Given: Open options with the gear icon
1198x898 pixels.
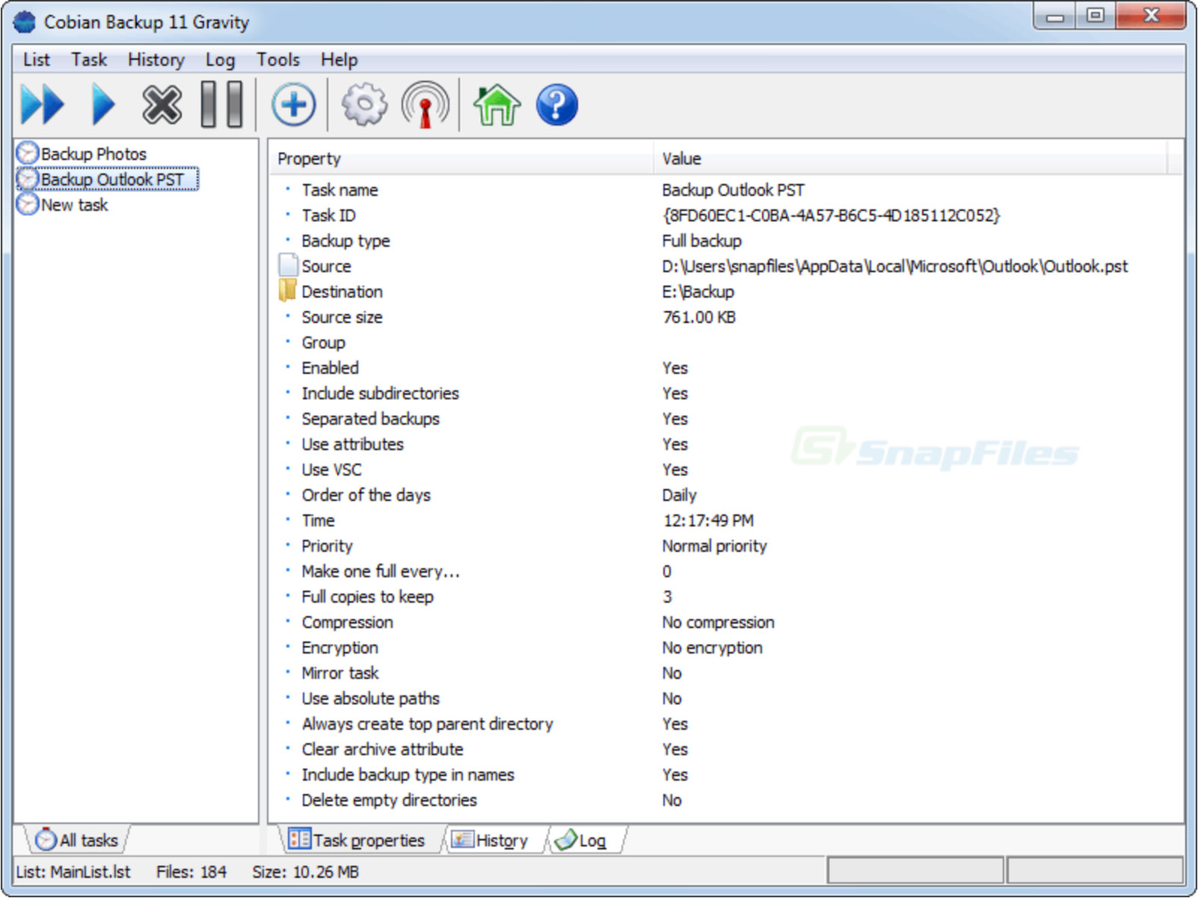Looking at the screenshot, I should (364, 105).
